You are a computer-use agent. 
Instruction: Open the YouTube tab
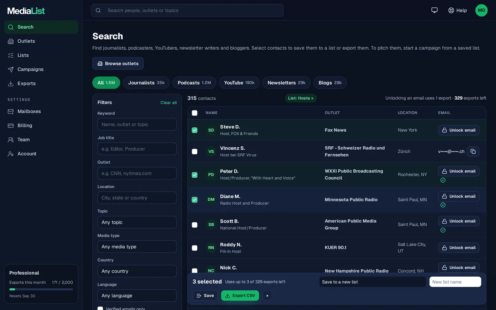pyautogui.click(x=239, y=83)
